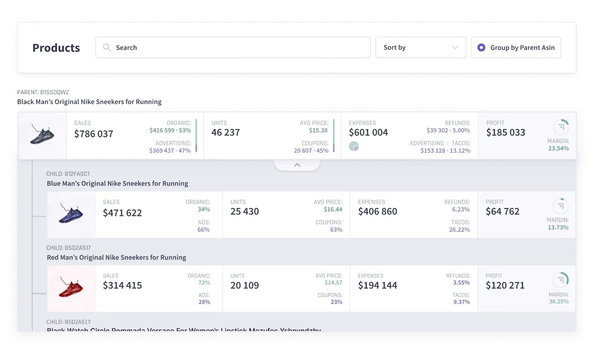Click TACOS value $153 128 · 13.12%
The image size is (596, 353).
pyautogui.click(x=446, y=151)
